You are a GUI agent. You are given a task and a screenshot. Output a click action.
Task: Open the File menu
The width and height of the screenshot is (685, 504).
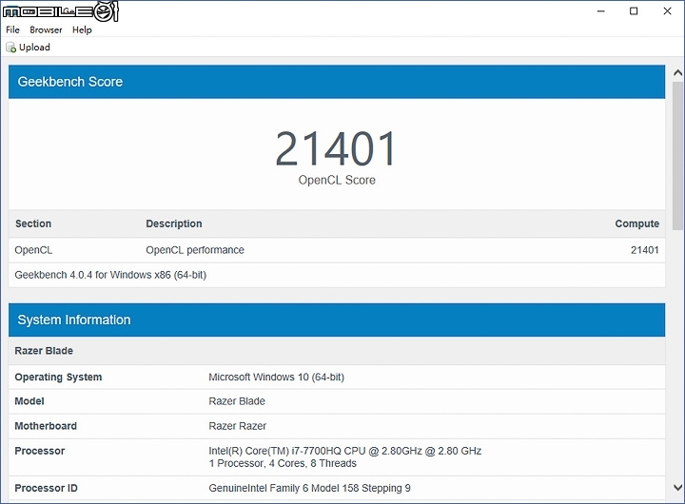[12, 29]
